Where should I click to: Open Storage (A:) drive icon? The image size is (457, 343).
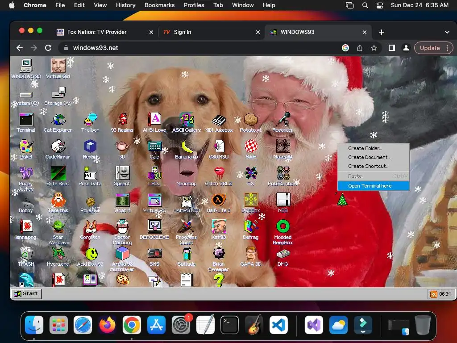(x=58, y=96)
